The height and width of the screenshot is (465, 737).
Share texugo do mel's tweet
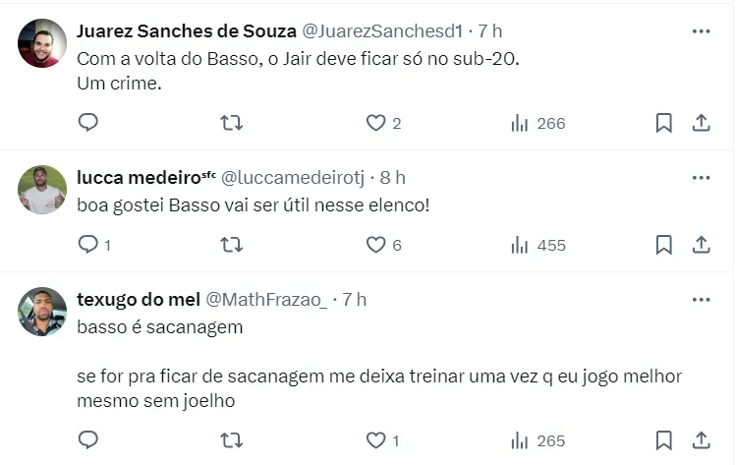702,439
